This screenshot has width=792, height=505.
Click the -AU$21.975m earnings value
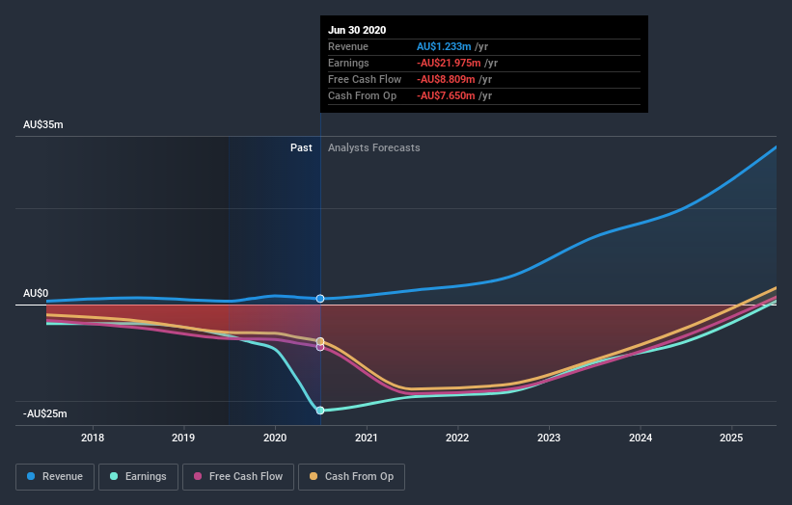pos(449,63)
